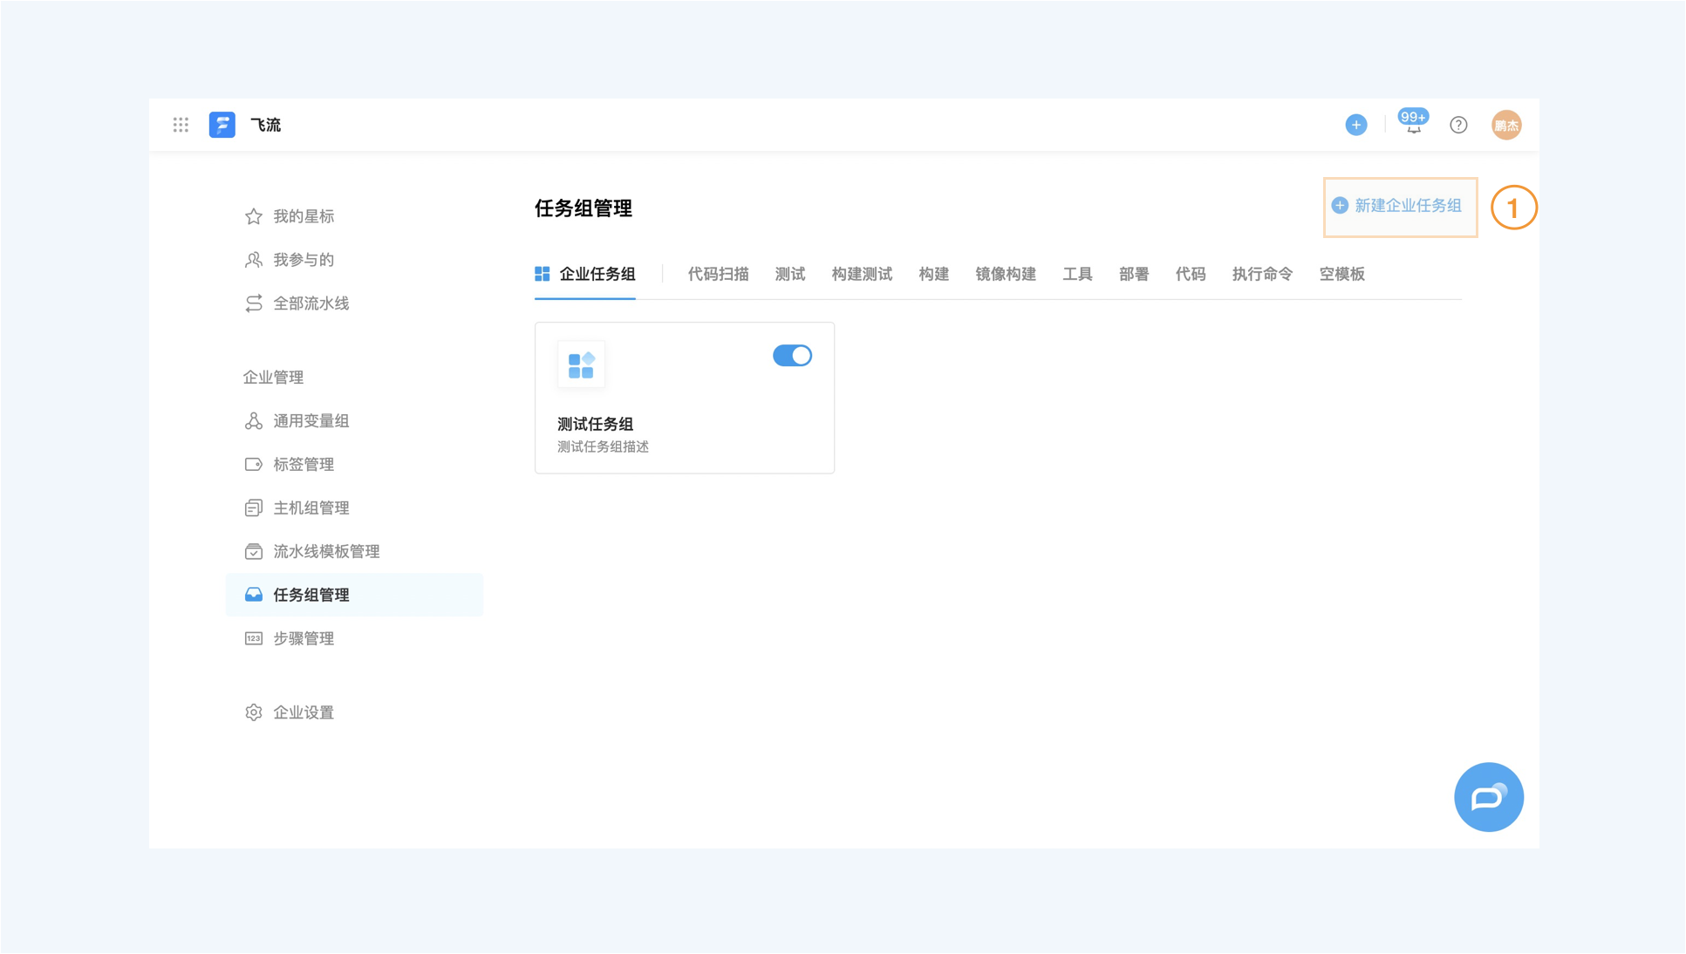Open 标签管理 in sidebar
The image size is (1686, 954).
[304, 465]
